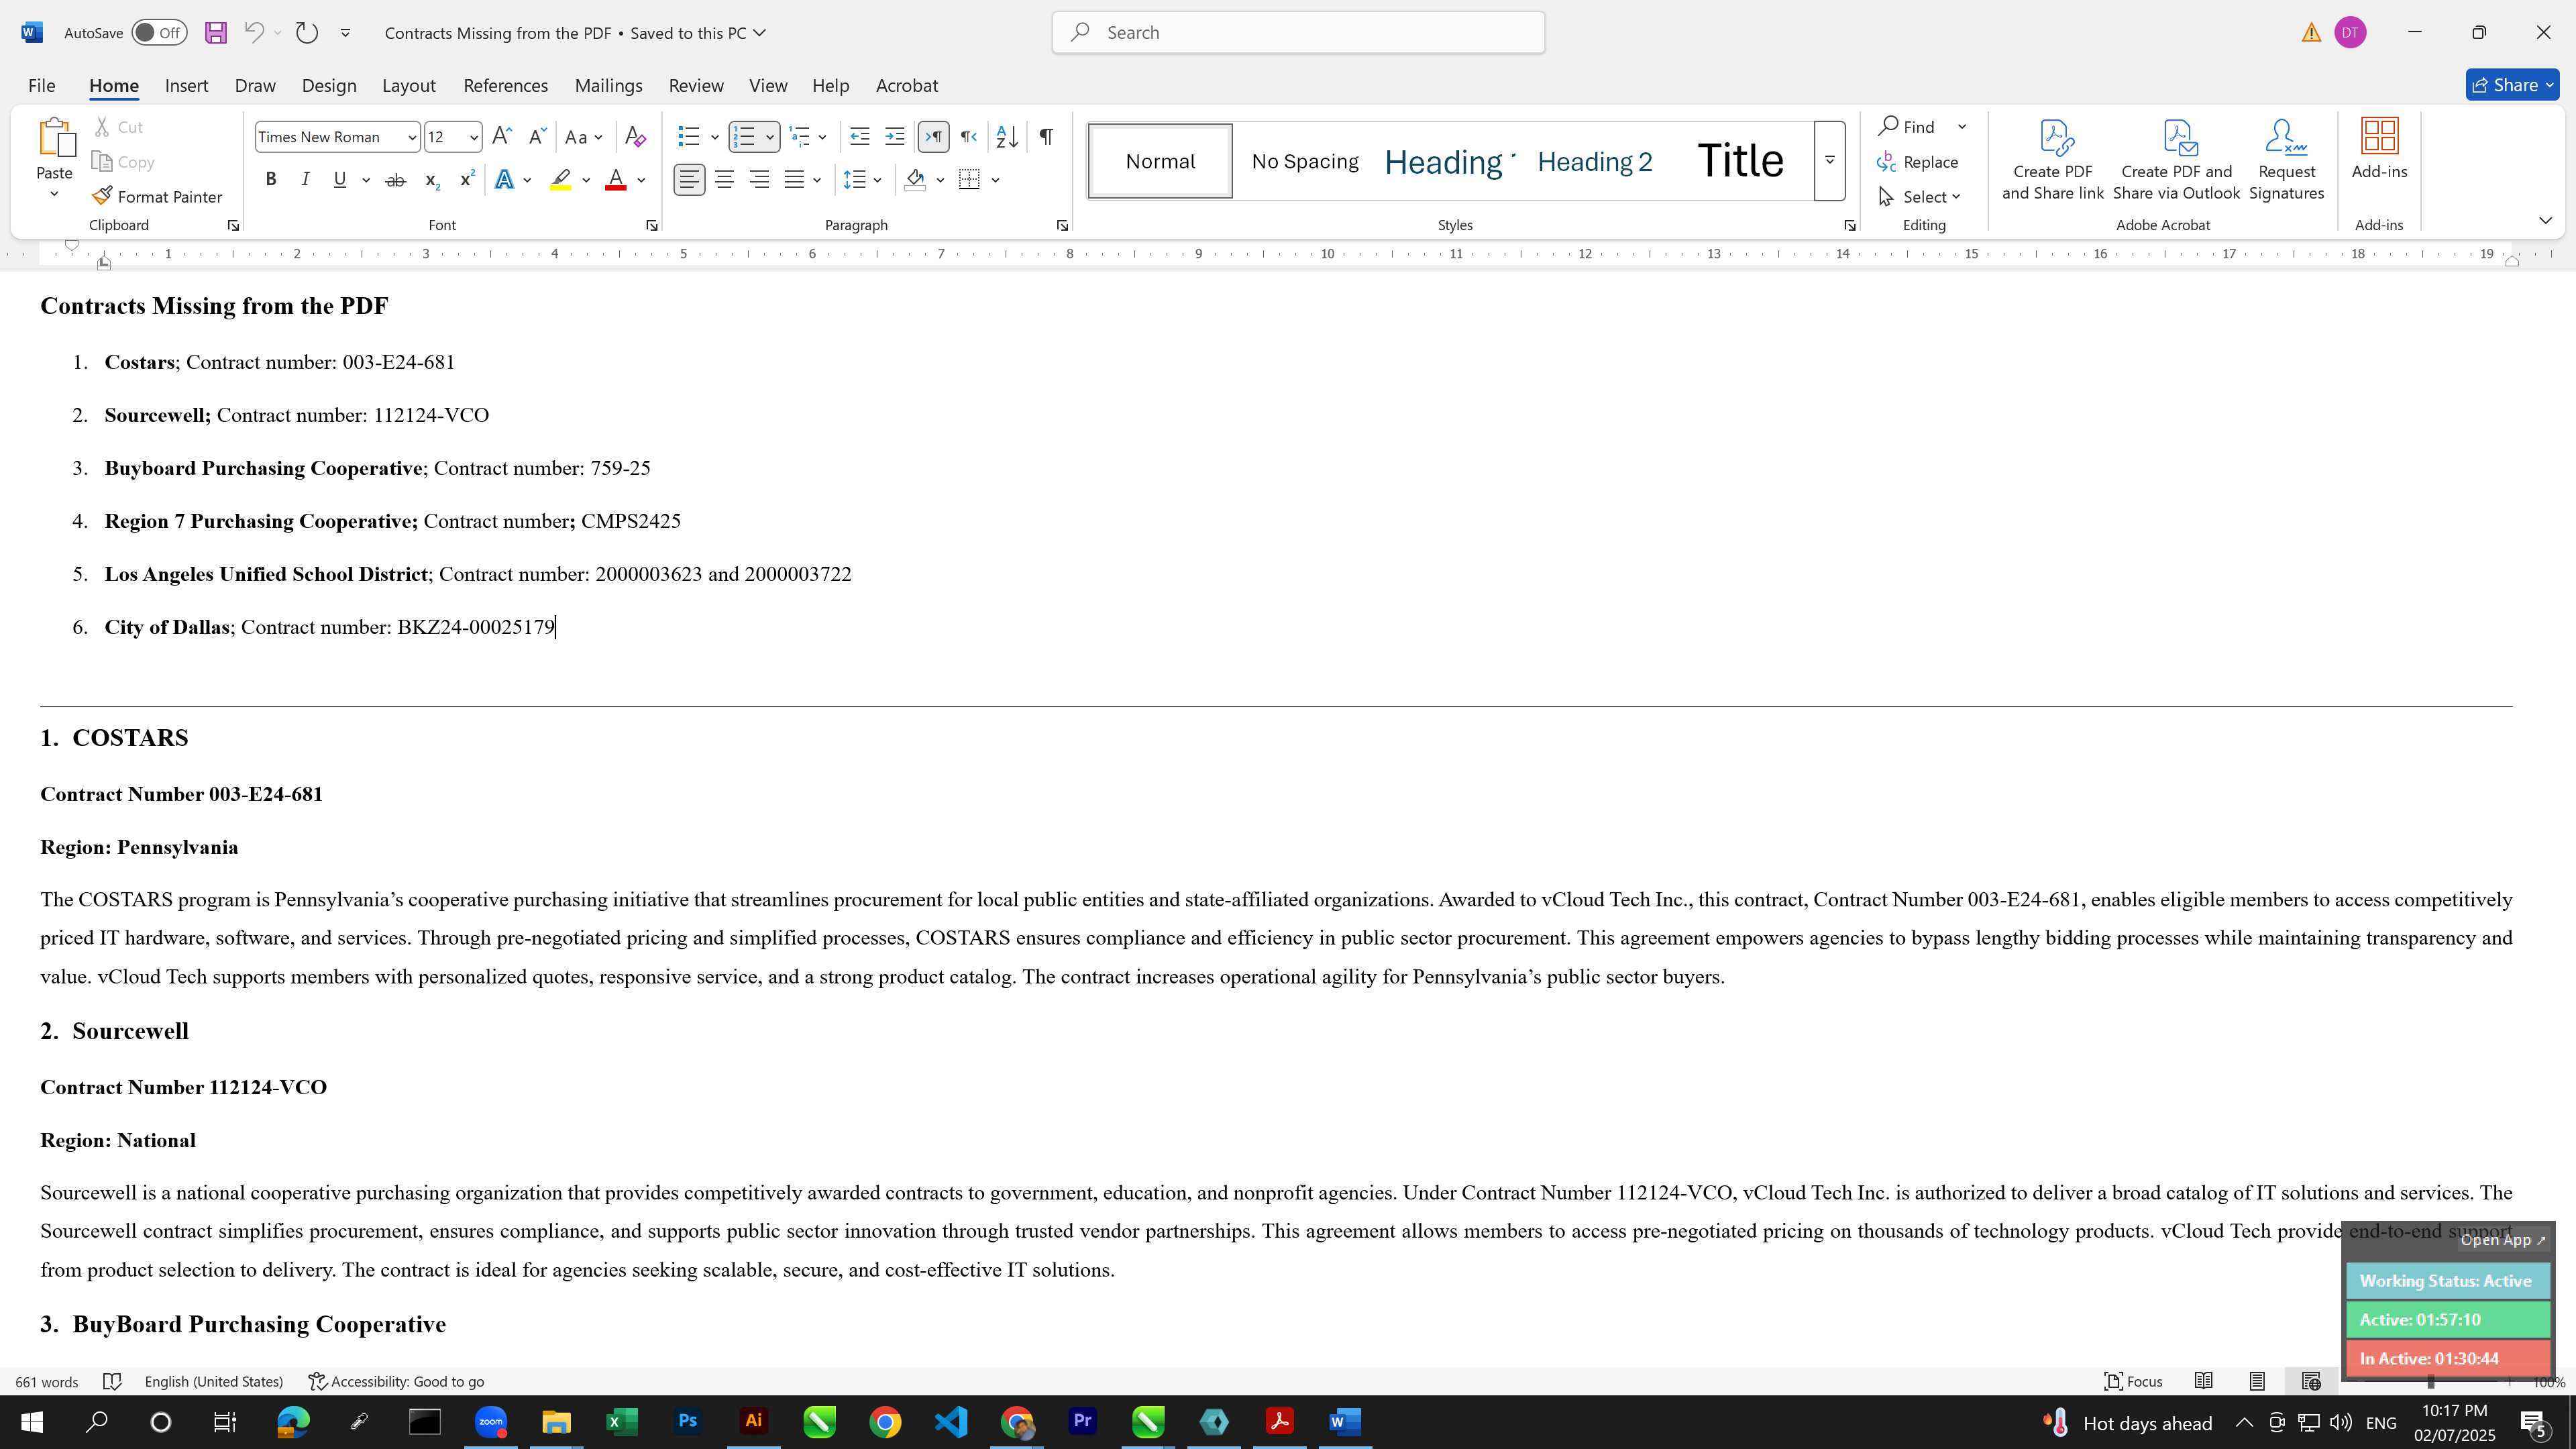Apply superscript formatting
2576x1449 pixels.
[467, 180]
